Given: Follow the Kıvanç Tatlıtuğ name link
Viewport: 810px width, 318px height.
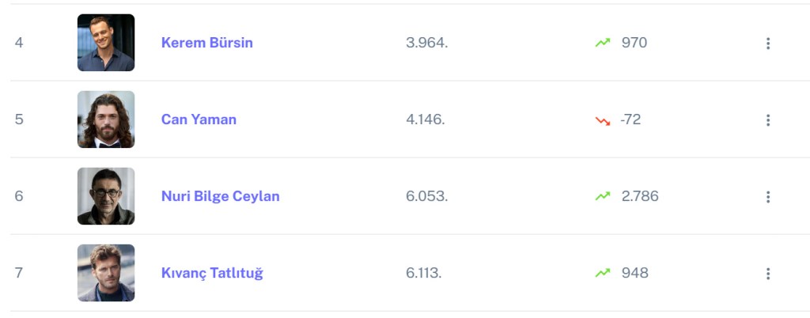Looking at the screenshot, I should point(212,273).
